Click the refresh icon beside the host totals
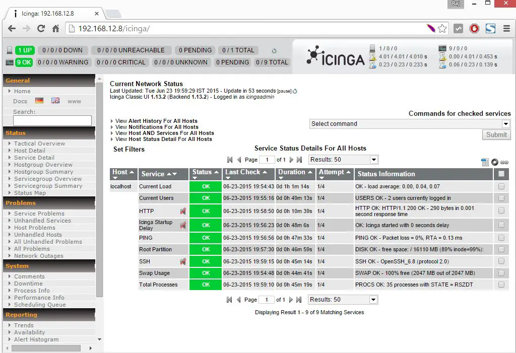516x353 pixels. point(274,51)
